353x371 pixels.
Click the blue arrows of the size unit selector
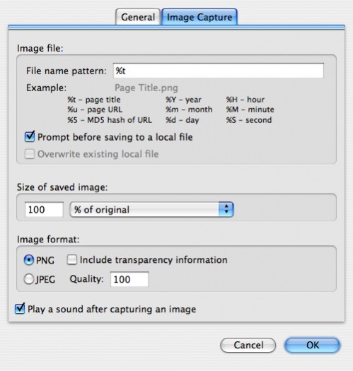point(226,209)
